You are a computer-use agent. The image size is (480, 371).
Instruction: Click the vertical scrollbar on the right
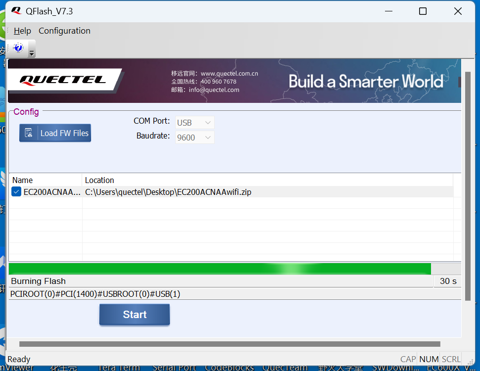coord(468,186)
